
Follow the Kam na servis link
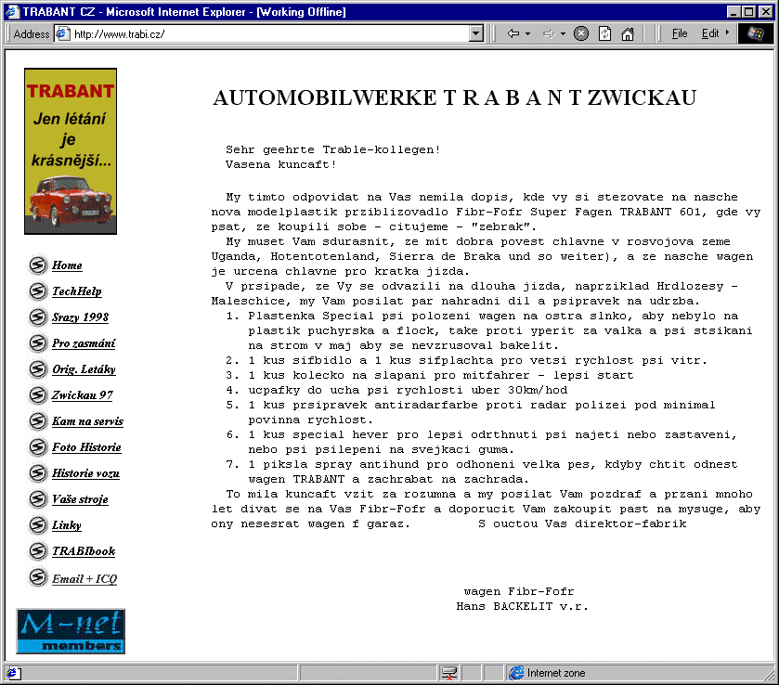click(x=88, y=421)
